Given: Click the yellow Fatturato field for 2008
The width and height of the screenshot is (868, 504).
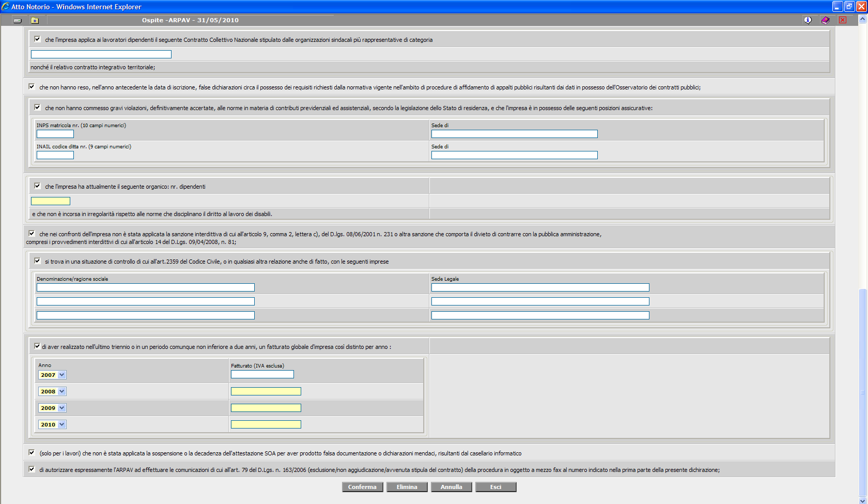Looking at the screenshot, I should pos(266,391).
